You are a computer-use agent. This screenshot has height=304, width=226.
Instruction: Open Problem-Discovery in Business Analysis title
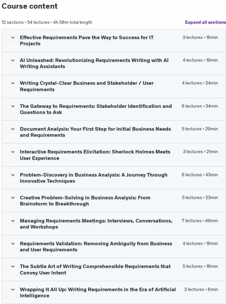click(x=94, y=178)
